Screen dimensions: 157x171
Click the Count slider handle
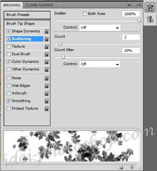click(x=60, y=43)
